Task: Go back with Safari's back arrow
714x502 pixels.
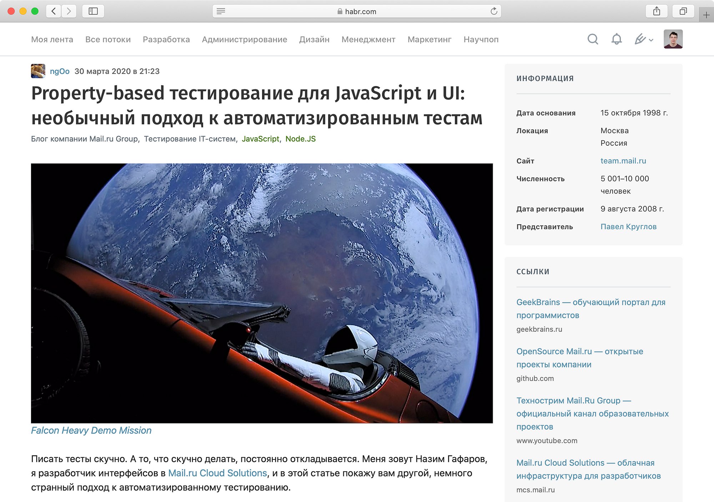Action: coord(54,11)
